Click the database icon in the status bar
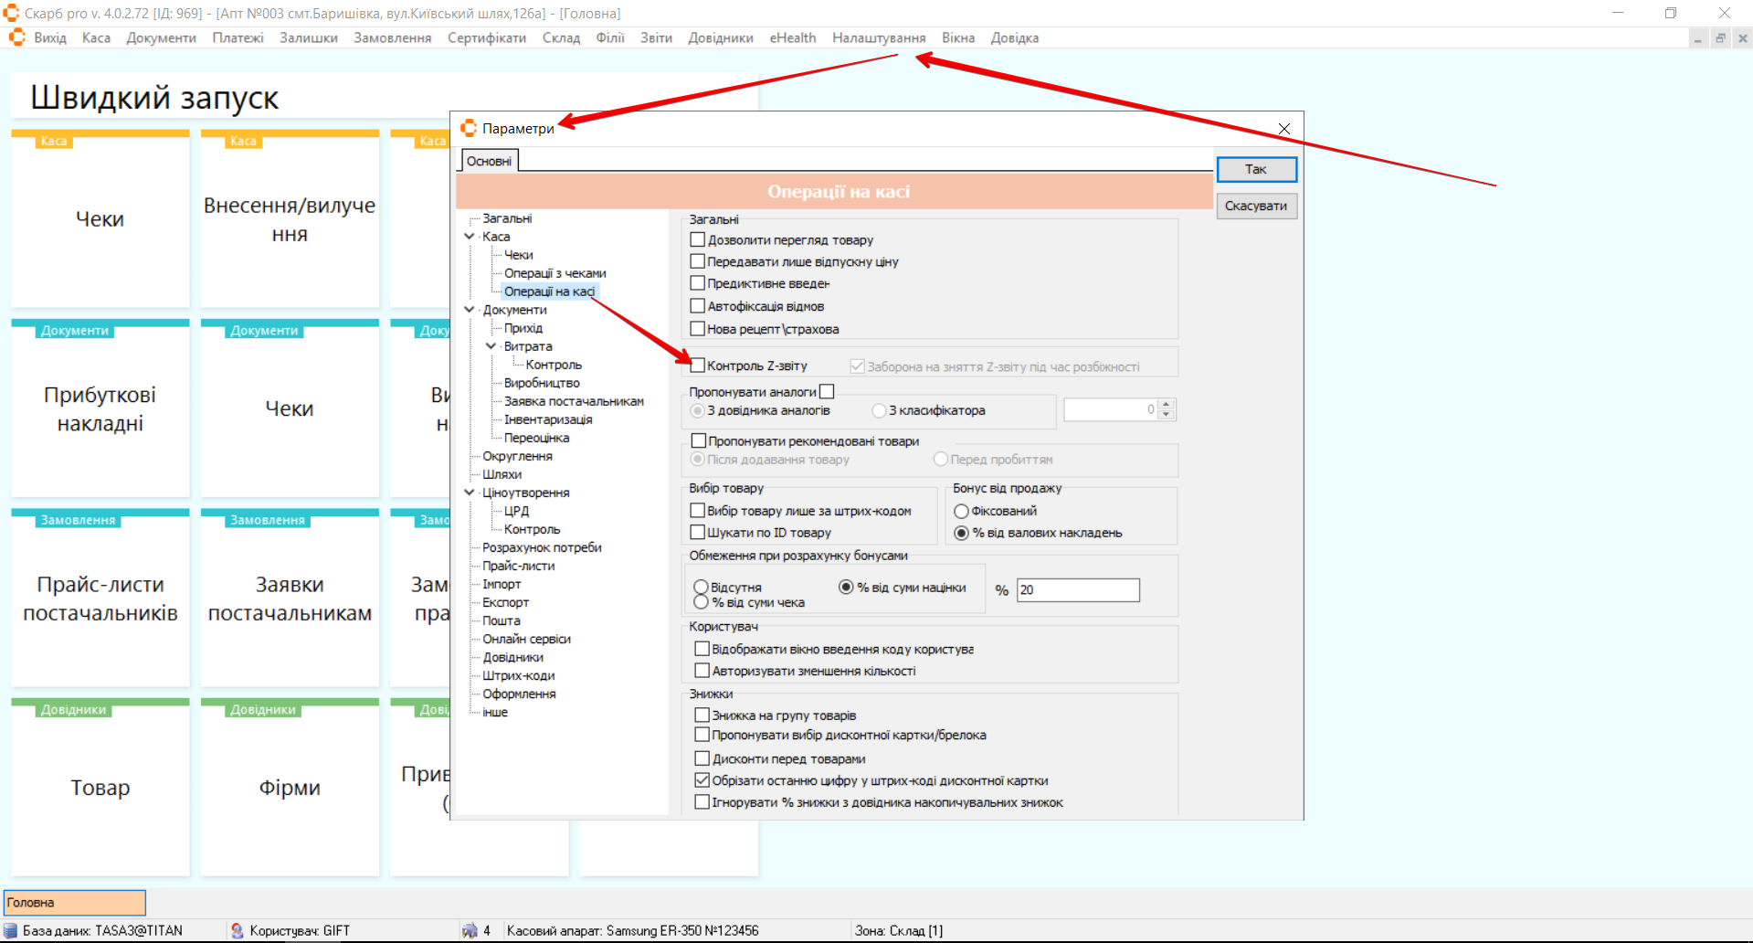1753x943 pixels. tap(11, 930)
